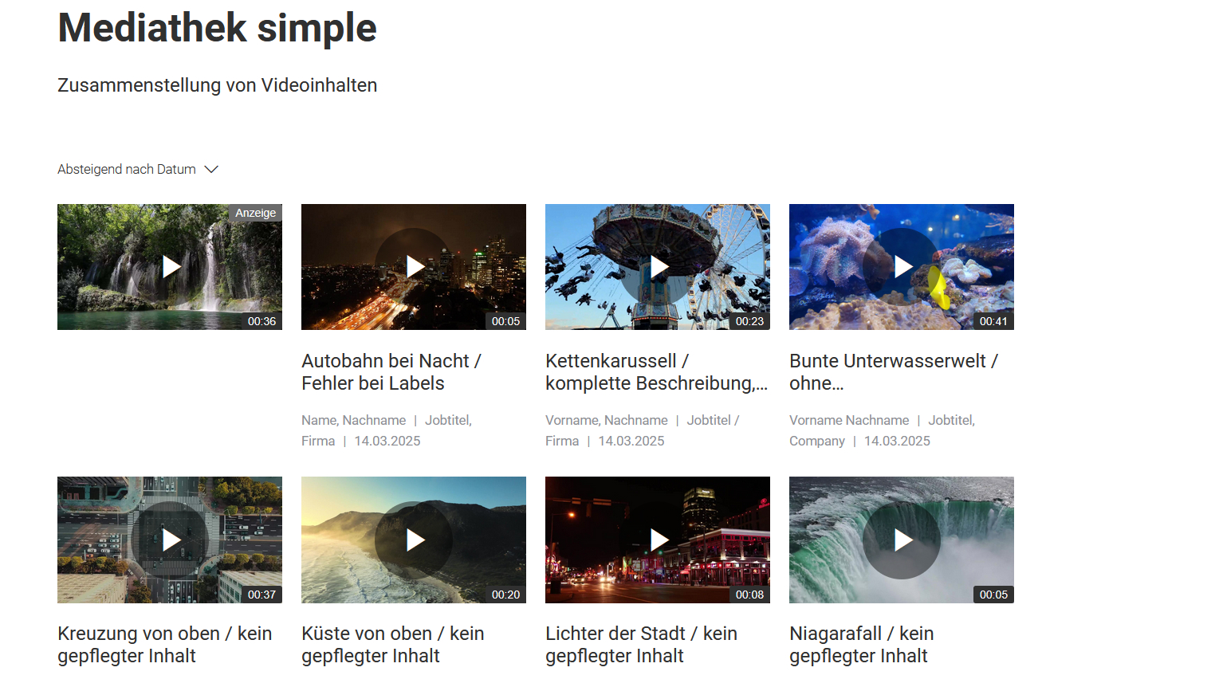Image resolution: width=1215 pixels, height=683 pixels.
Task: Click the play icon on the waterfall video
Action: pos(170,267)
